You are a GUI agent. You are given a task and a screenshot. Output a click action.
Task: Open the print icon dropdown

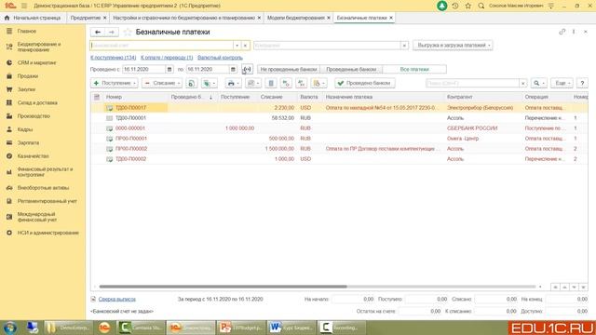point(233,83)
